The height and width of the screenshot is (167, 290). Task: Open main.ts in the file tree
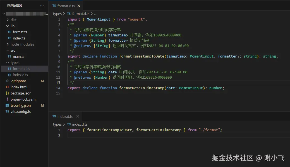[18, 57]
